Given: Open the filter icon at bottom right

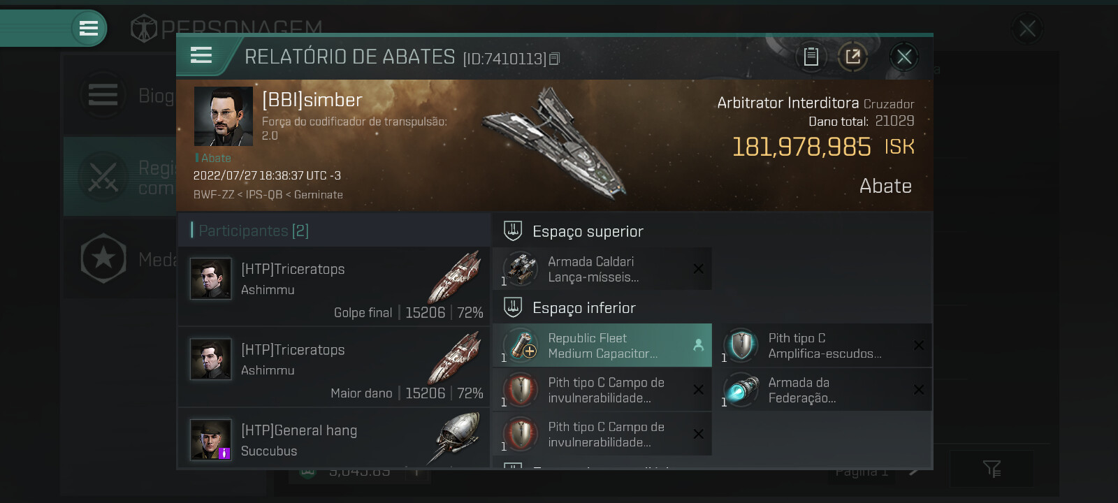Looking at the screenshot, I should coord(992,469).
